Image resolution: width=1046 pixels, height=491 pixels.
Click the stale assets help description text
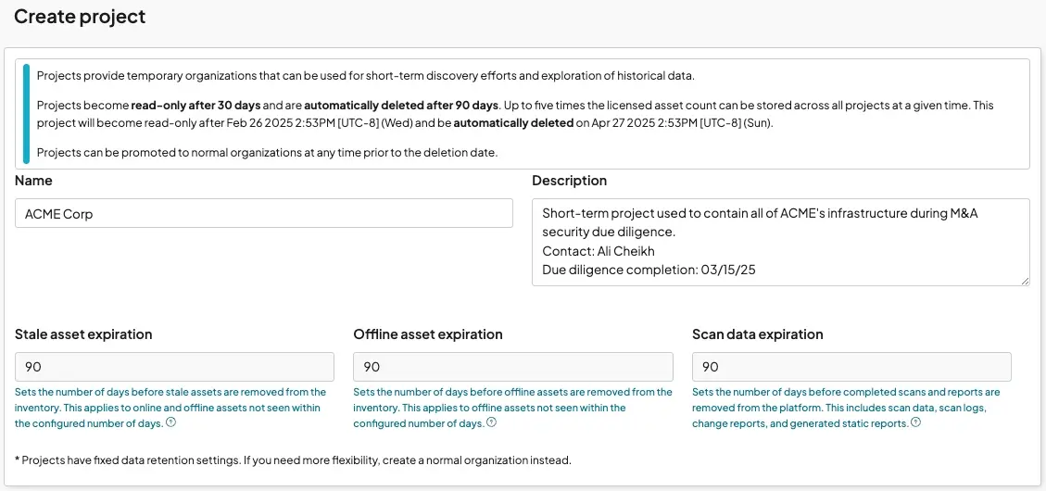pos(170,408)
